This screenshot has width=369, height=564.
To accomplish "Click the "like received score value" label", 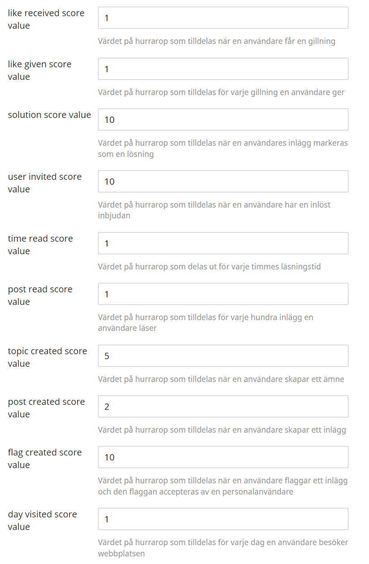I will [x=46, y=19].
